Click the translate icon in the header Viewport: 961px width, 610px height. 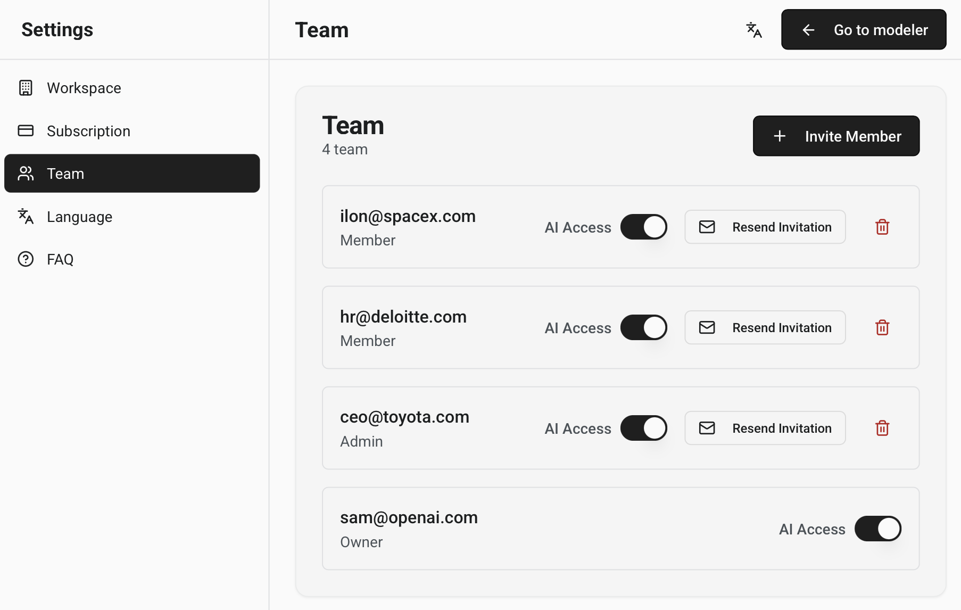[x=754, y=30]
